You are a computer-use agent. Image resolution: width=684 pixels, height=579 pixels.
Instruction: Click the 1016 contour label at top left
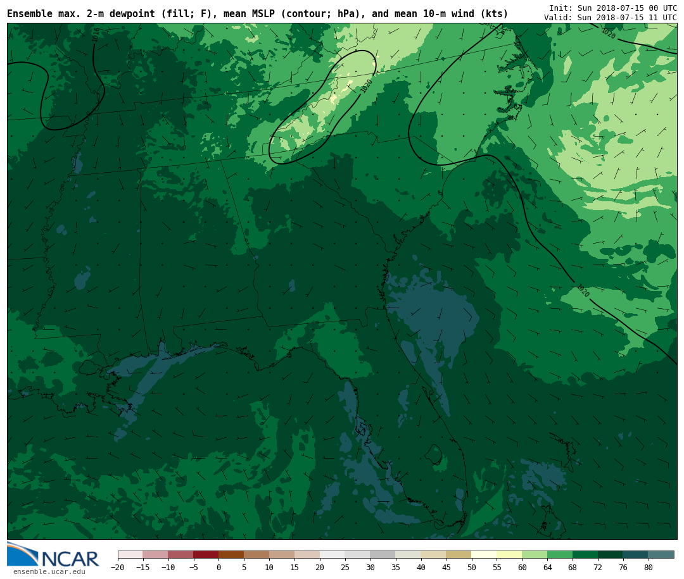(96, 35)
